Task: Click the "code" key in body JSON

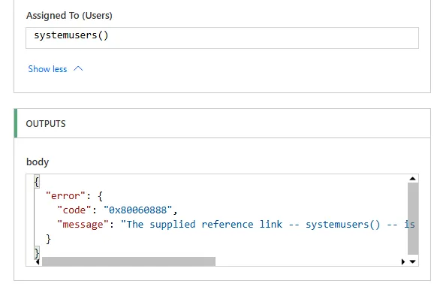Action: (x=74, y=210)
